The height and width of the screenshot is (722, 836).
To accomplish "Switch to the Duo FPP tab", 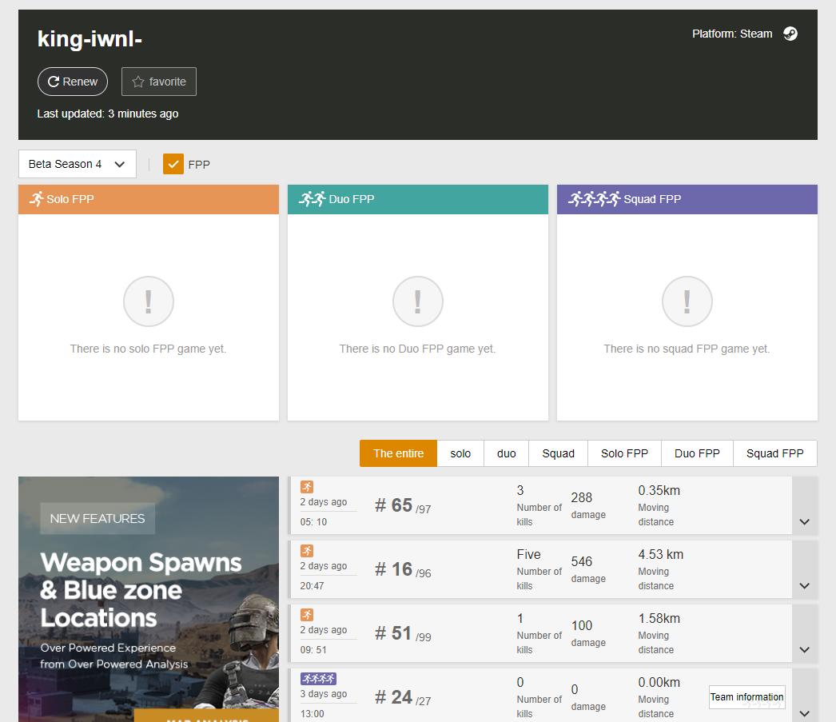I will pos(697,453).
